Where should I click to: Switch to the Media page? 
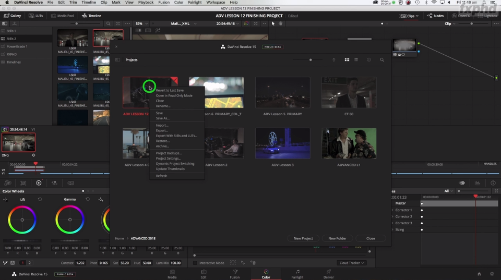172,274
